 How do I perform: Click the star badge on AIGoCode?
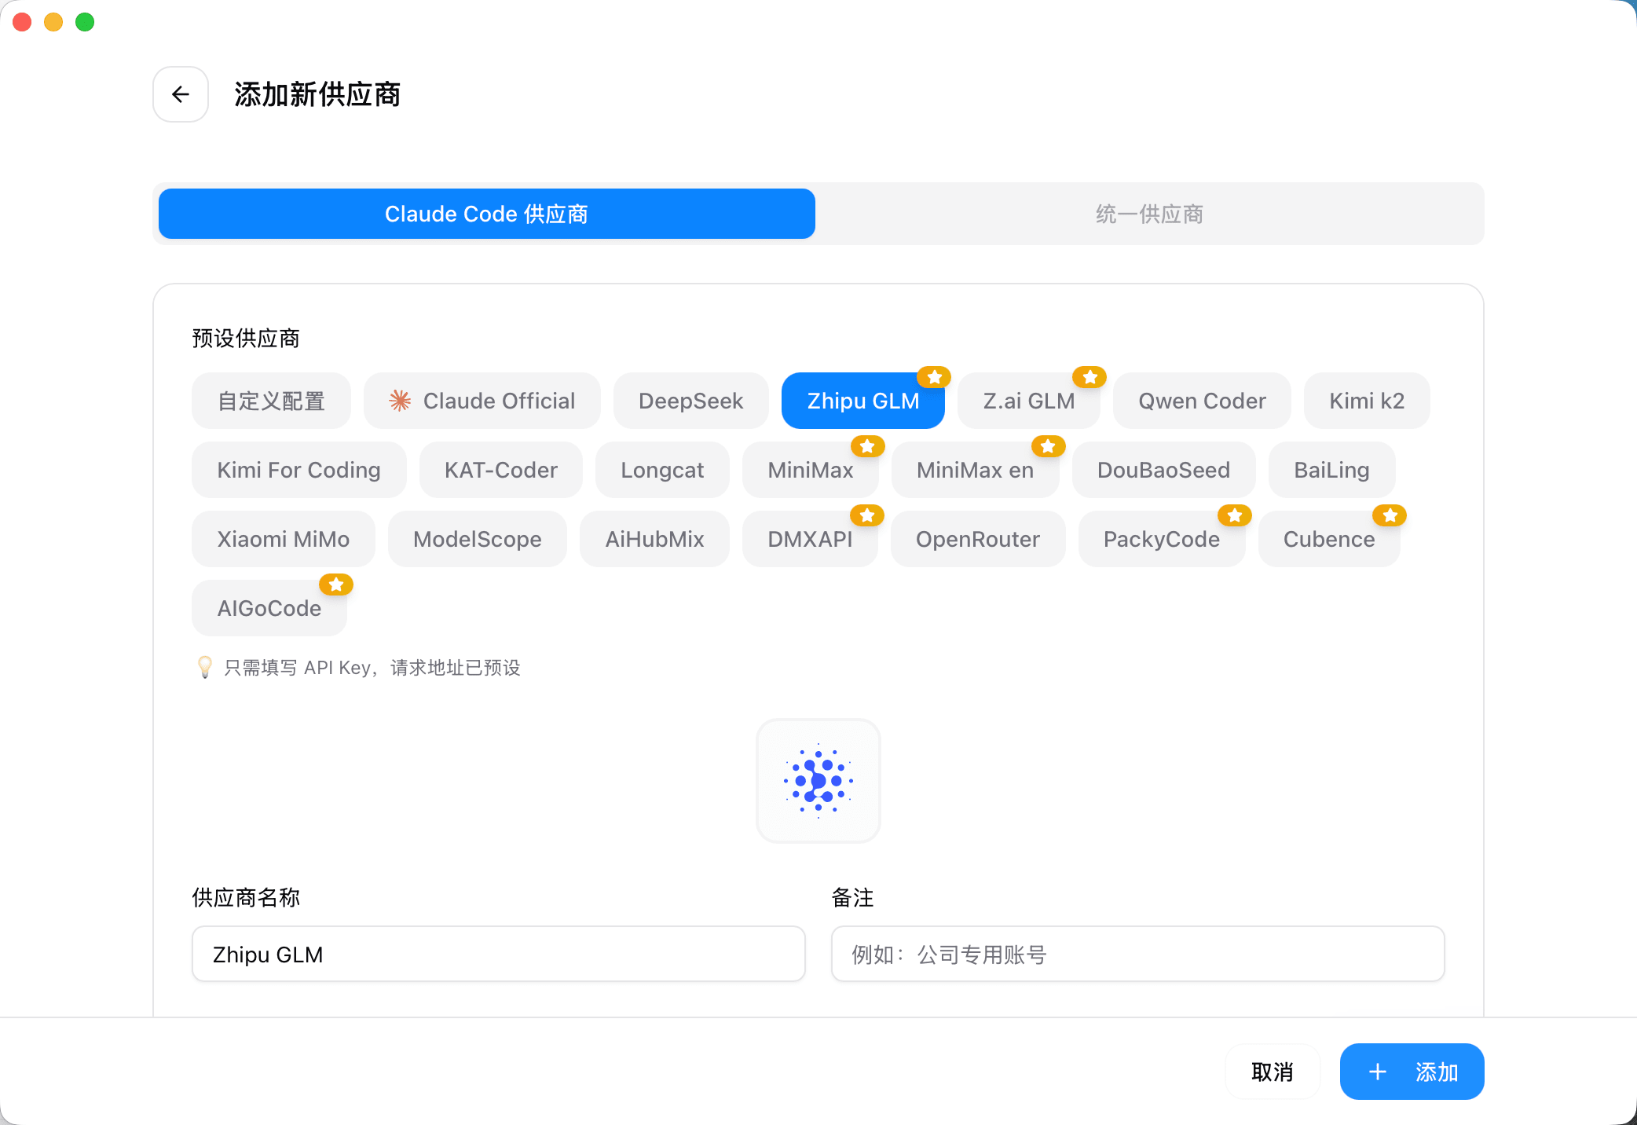[337, 584]
